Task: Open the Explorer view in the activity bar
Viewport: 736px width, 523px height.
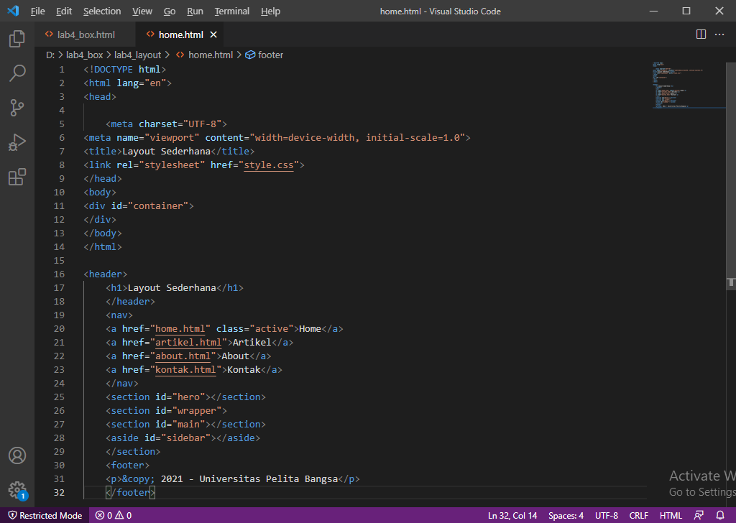Action: (x=17, y=39)
